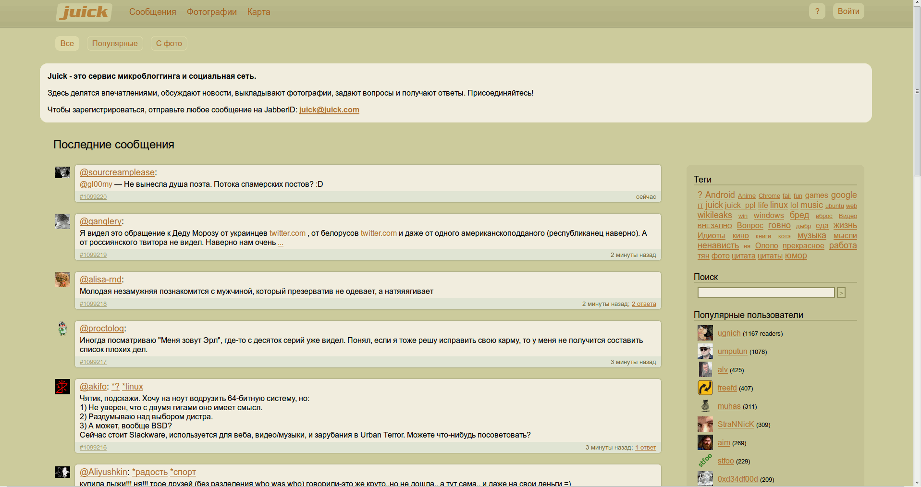Open the help question mark button

pos(817,11)
